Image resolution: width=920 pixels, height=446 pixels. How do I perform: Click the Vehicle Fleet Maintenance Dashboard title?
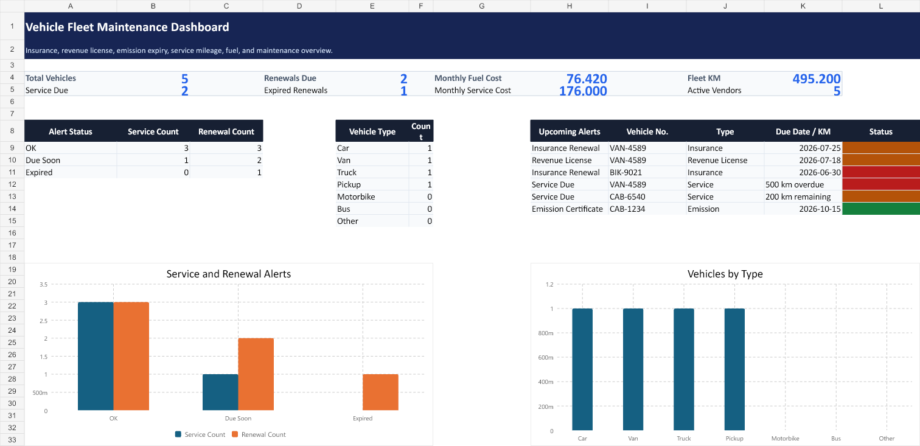pyautogui.click(x=127, y=27)
